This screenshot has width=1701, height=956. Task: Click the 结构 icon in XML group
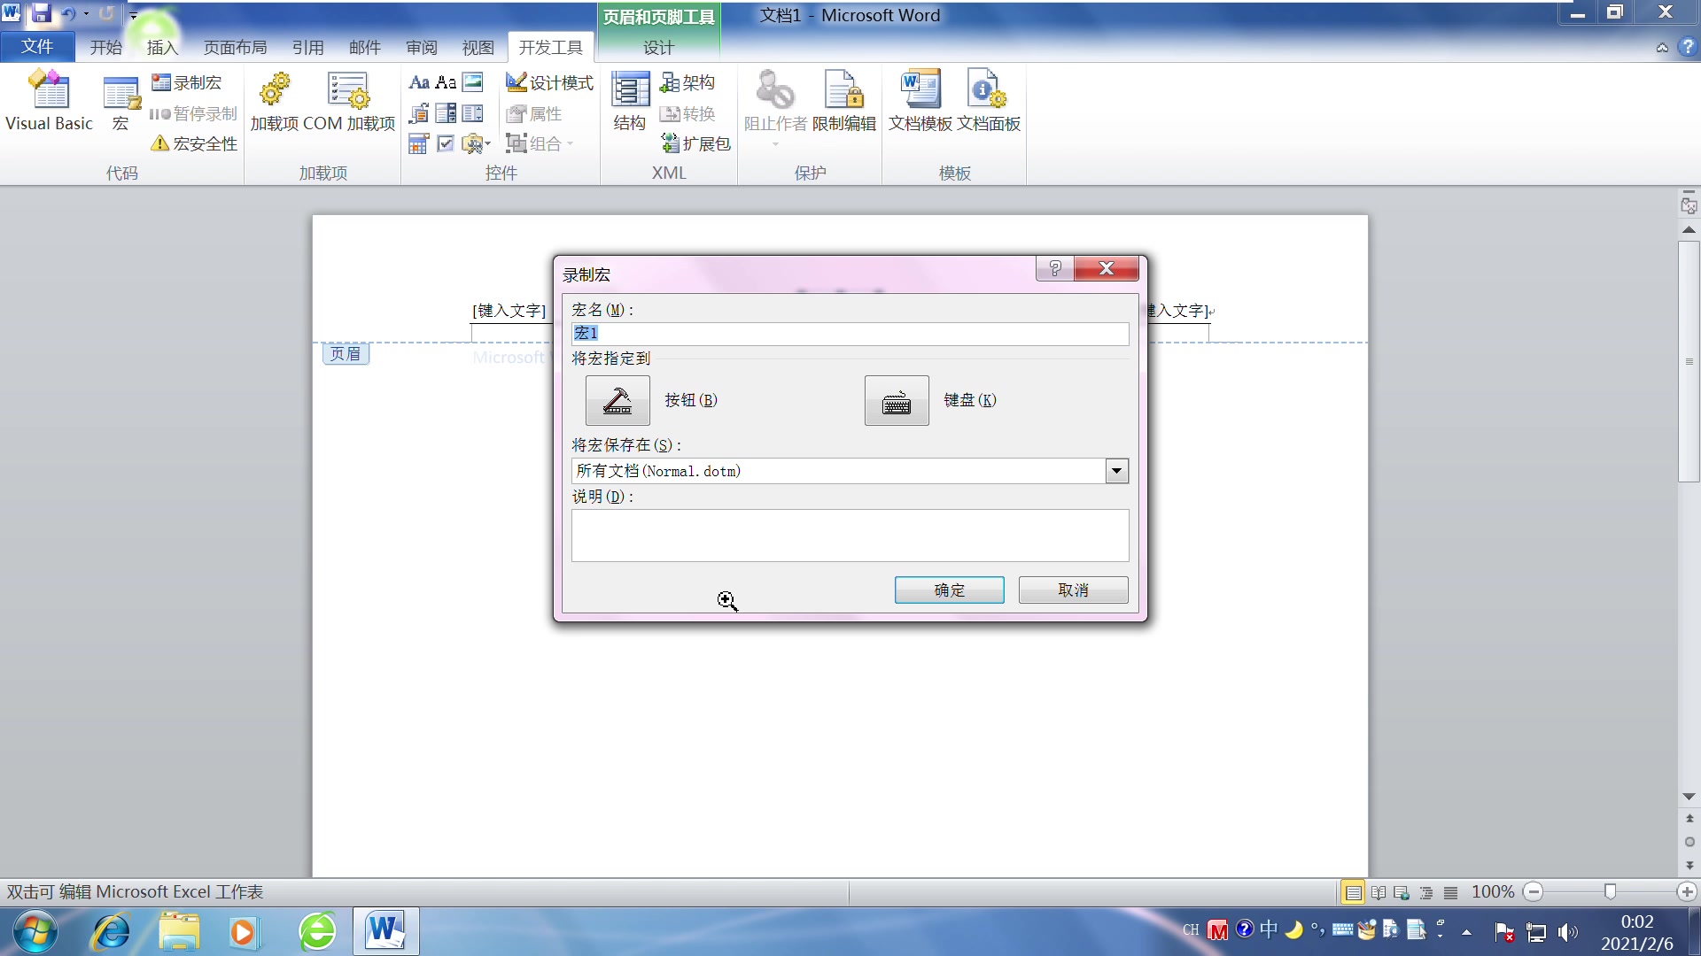(x=629, y=99)
